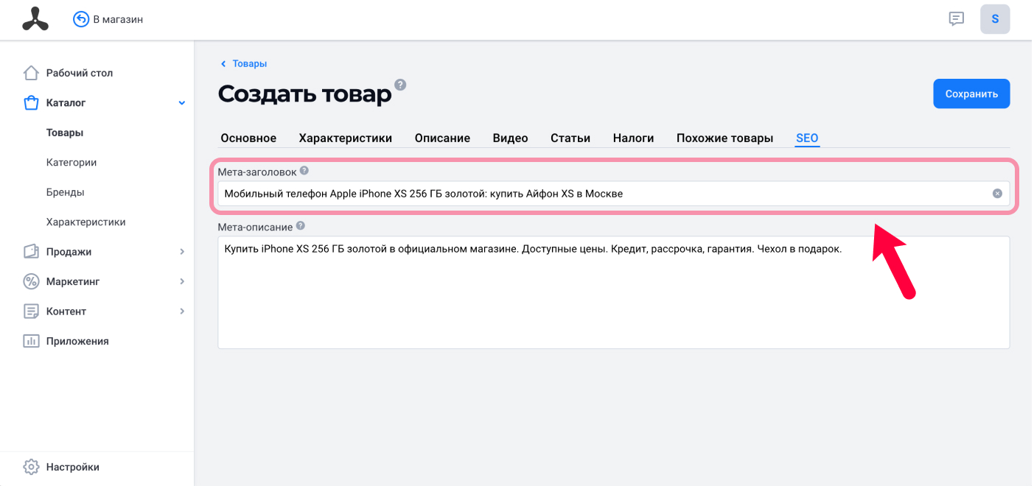1034x486 pixels.
Task: Go back via Товары breadcrumb link
Action: 249,64
